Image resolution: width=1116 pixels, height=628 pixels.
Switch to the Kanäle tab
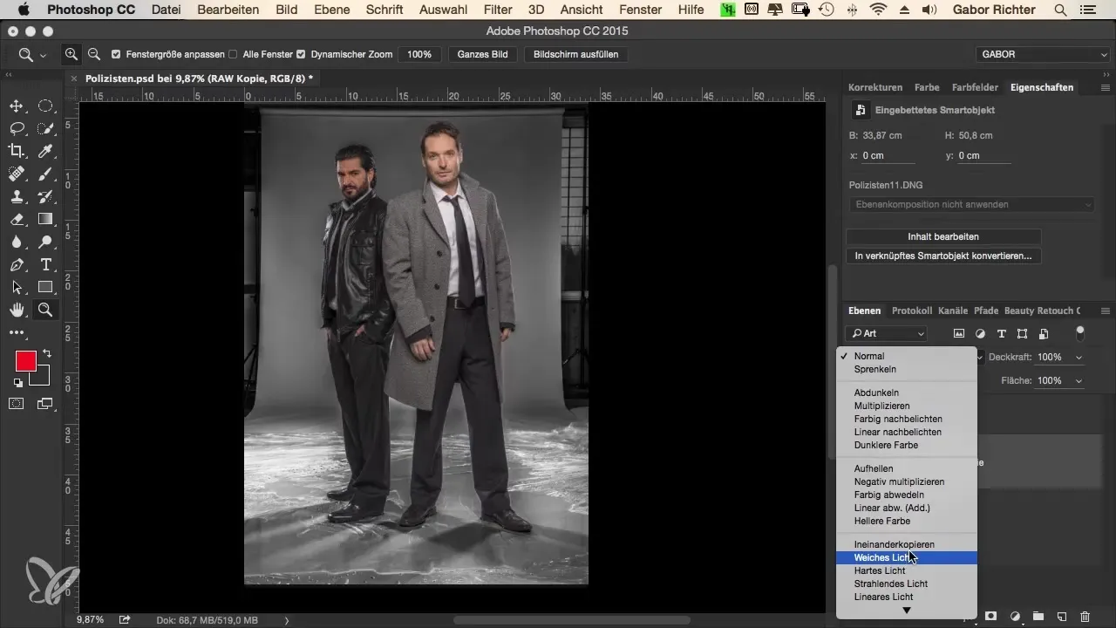(953, 311)
